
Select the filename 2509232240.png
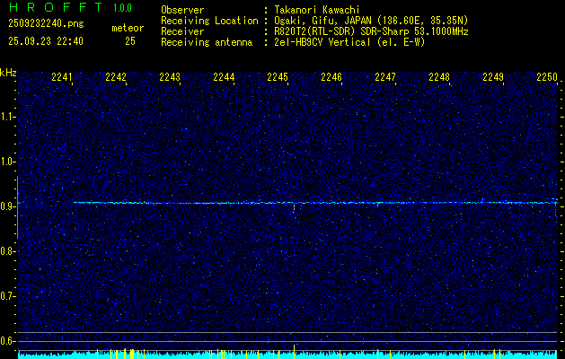tap(46, 24)
